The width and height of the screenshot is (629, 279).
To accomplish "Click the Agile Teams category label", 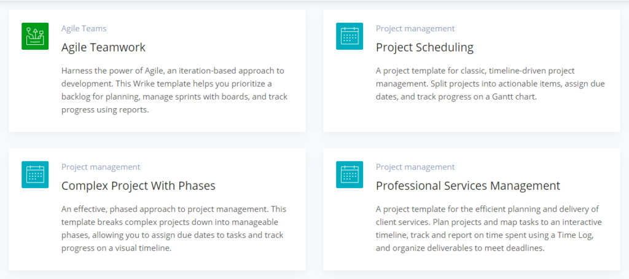I will pyautogui.click(x=84, y=28).
